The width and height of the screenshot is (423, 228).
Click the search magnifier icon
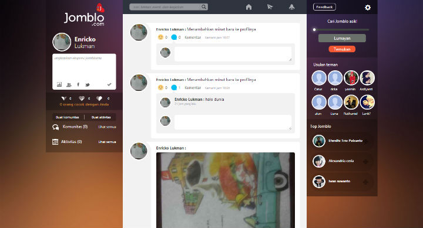click(204, 7)
